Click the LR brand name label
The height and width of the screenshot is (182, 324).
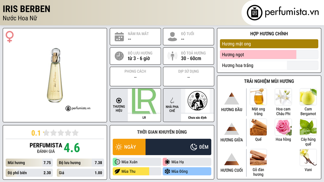coord(144,118)
